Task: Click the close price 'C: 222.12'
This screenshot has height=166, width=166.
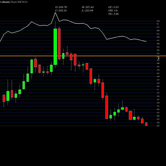Action: (61, 10)
